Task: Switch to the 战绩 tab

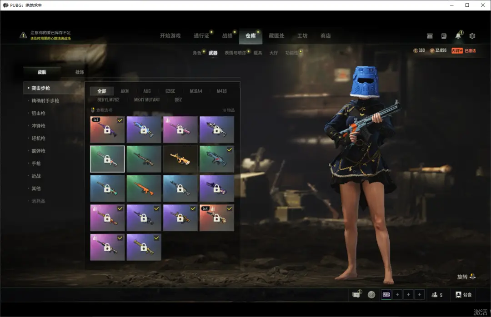Action: (227, 36)
